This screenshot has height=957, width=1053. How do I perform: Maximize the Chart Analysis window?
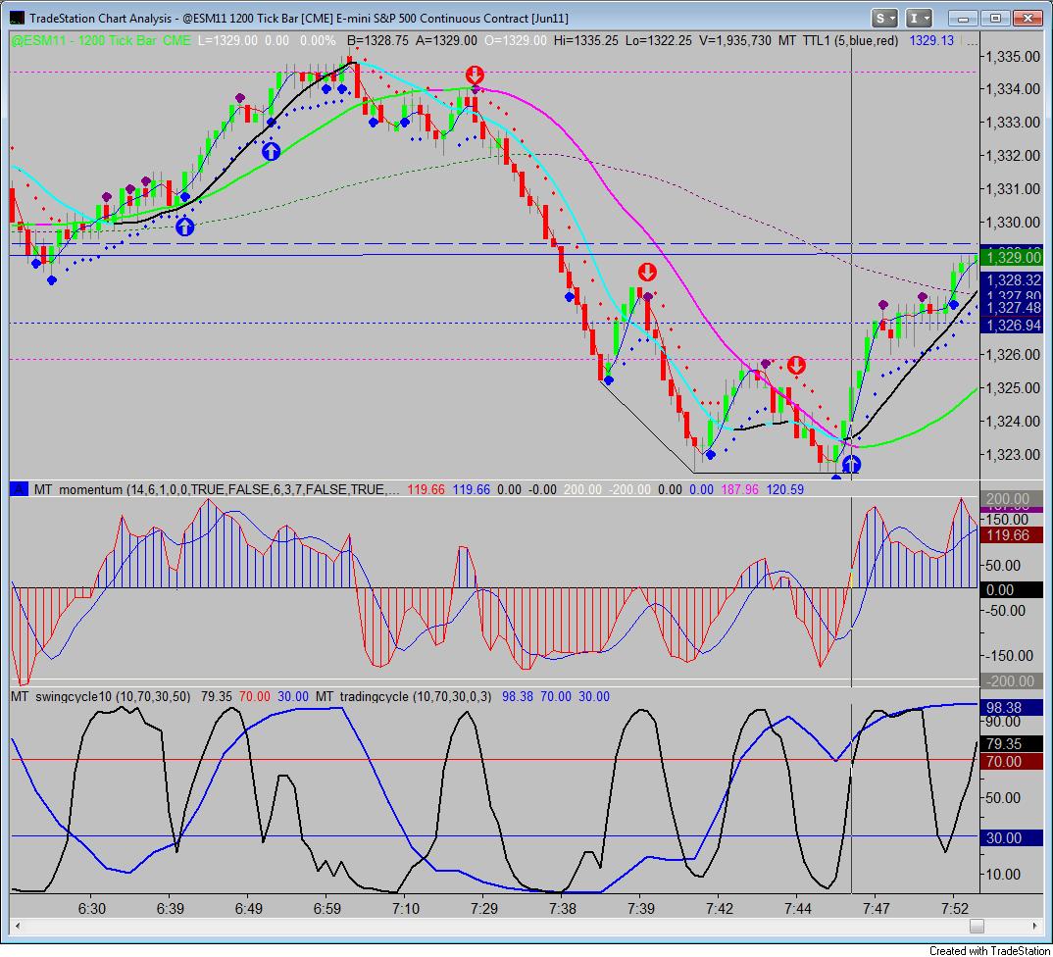click(x=994, y=18)
